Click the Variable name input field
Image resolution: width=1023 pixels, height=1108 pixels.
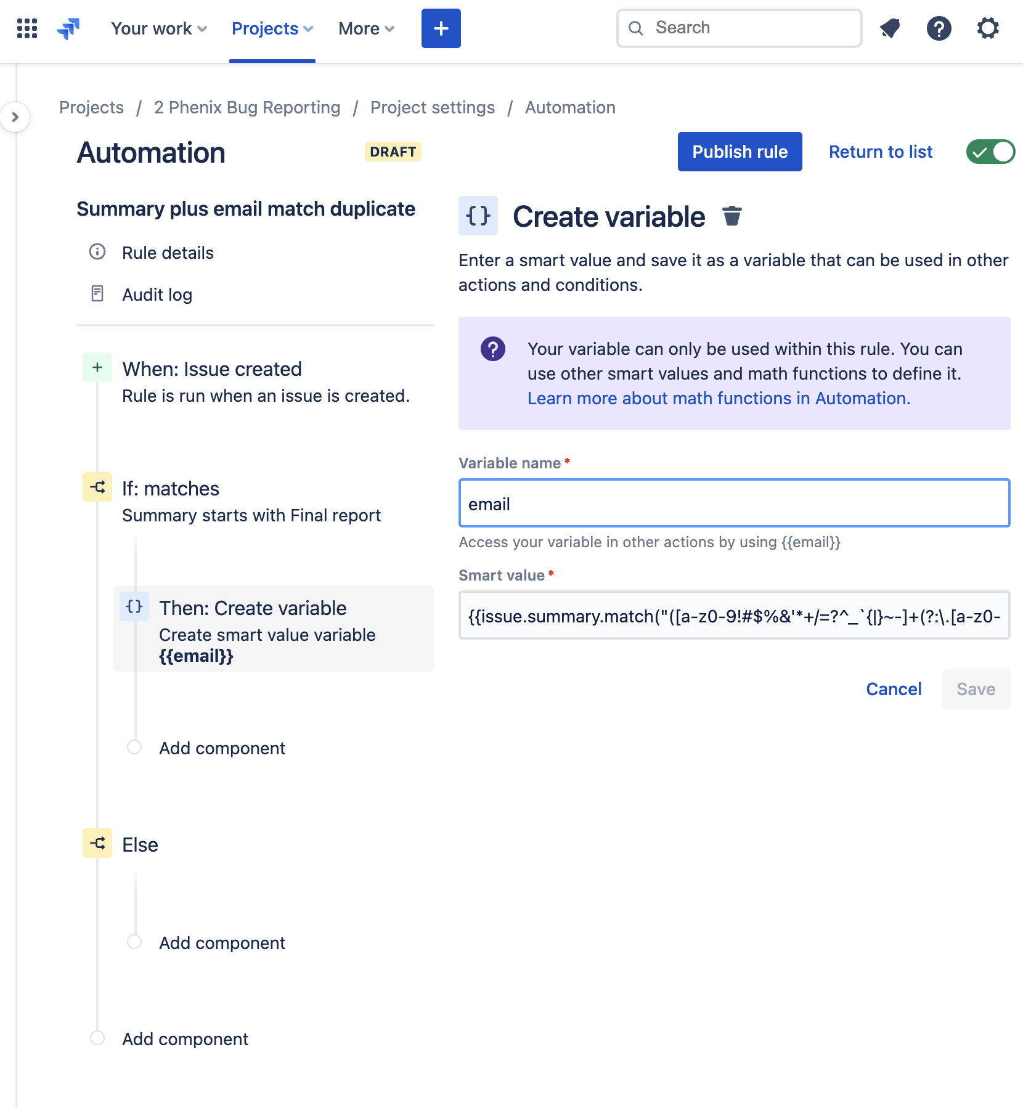point(735,503)
